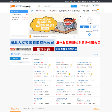Click the orange site logo in the header
The height and width of the screenshot is (112, 112).
(x=21, y=6)
